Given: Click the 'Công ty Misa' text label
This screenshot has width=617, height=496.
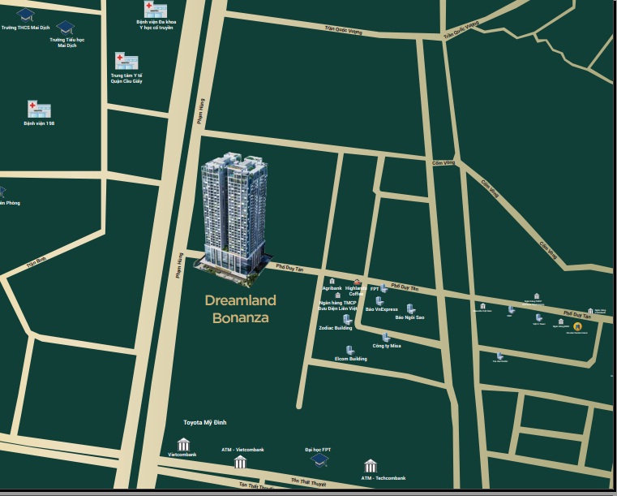Looking at the screenshot, I should tap(387, 346).
